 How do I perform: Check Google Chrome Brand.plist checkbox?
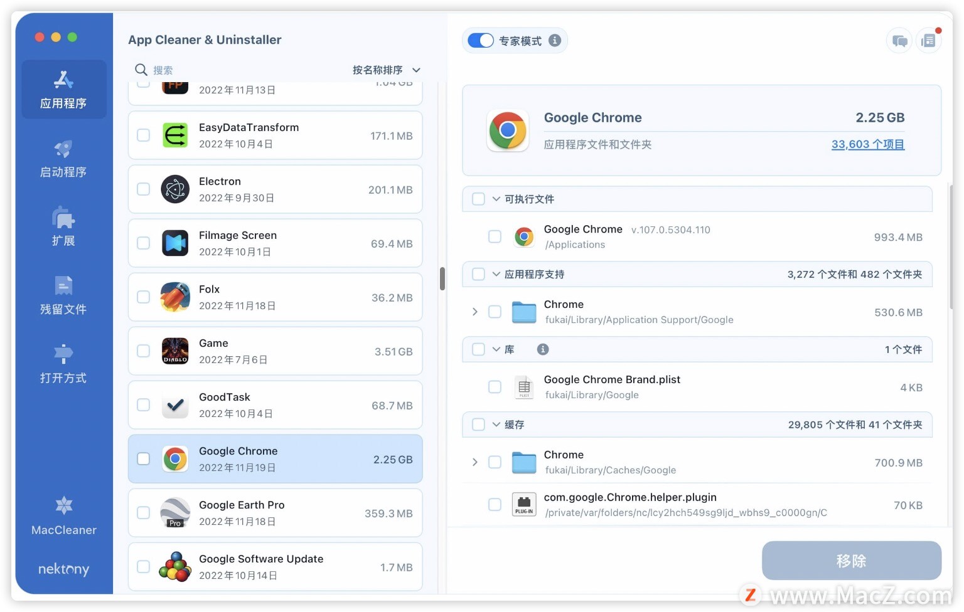coord(495,387)
